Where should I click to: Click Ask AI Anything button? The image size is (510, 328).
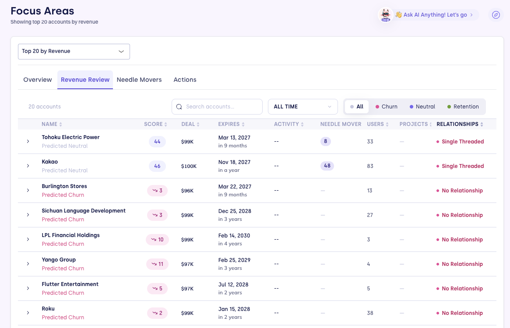coord(434,15)
